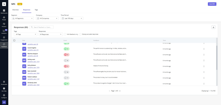Switch to the Tags tab
This screenshot has width=221, height=105.
coord(36,10)
